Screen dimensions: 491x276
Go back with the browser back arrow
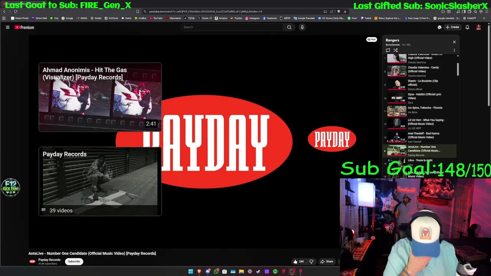(x=4, y=11)
